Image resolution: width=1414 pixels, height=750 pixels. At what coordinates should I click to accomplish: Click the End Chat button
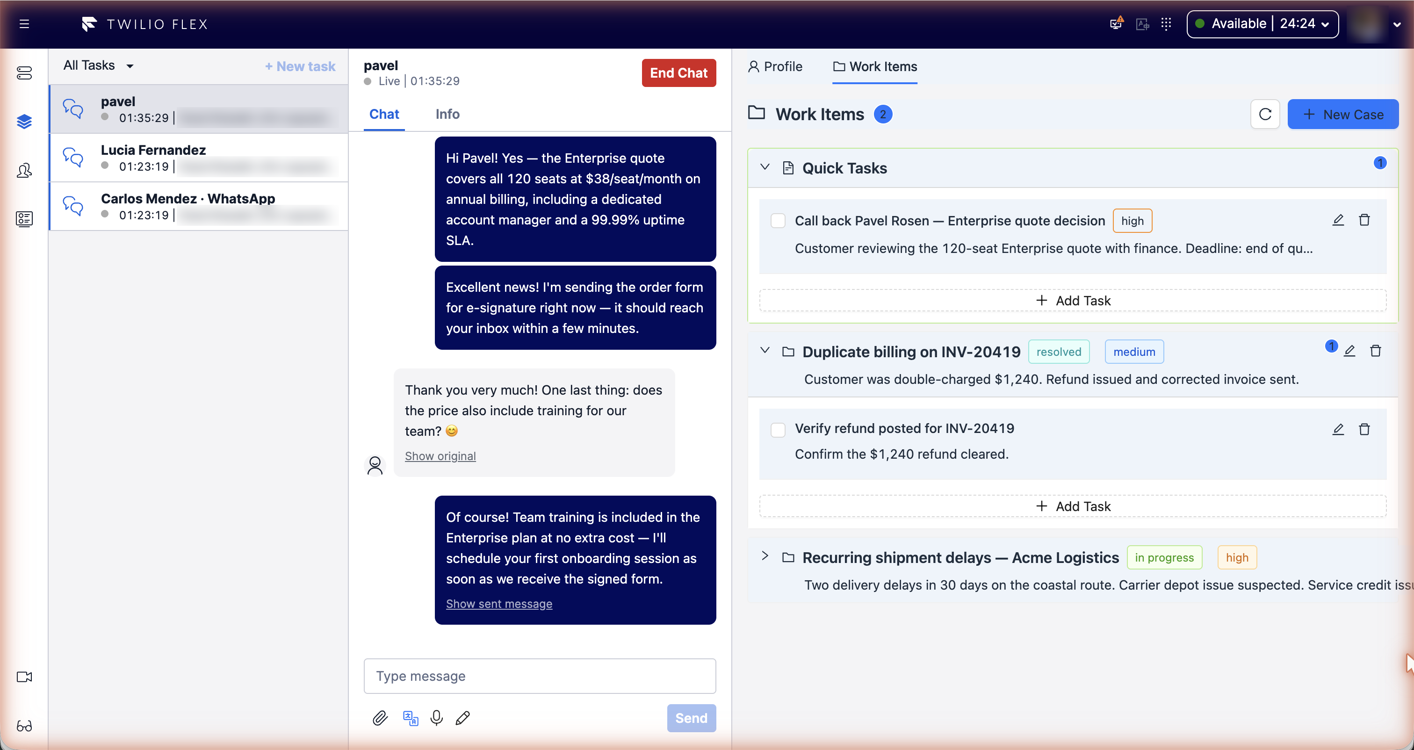click(678, 73)
